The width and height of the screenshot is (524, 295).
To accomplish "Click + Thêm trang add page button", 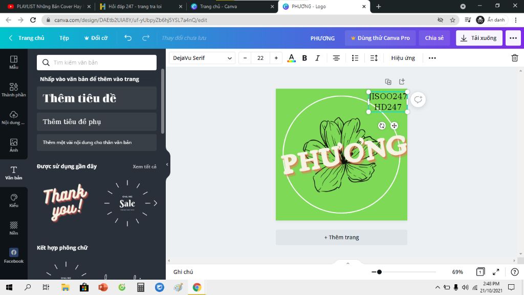I will (x=341, y=237).
